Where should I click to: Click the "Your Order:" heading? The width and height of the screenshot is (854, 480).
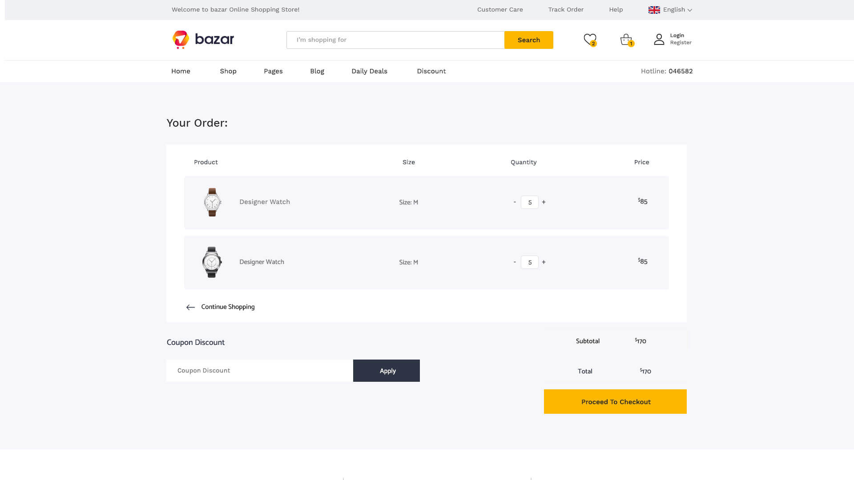coord(197,123)
